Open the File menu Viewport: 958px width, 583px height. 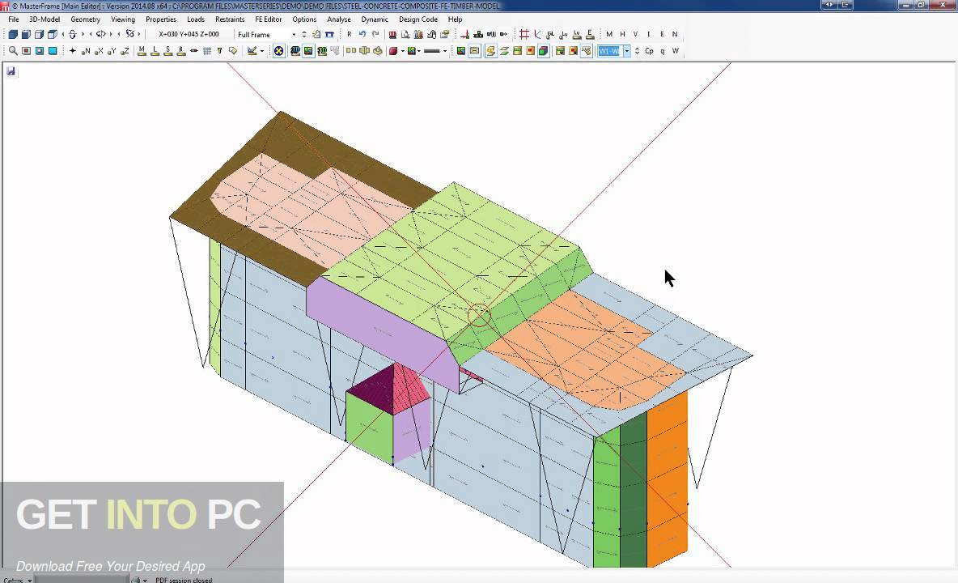coord(14,19)
